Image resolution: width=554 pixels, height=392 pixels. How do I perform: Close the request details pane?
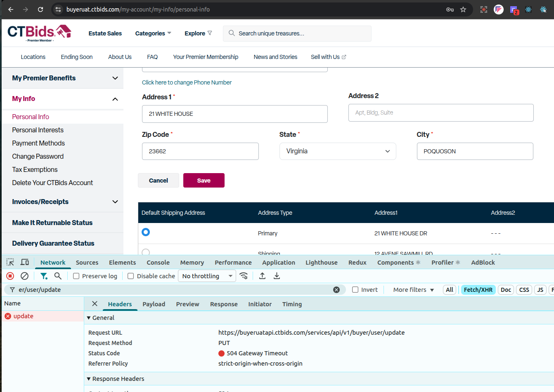click(x=95, y=304)
